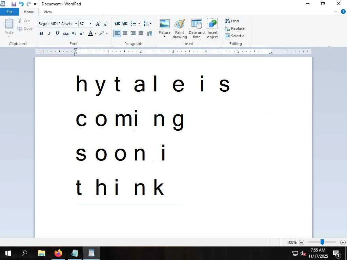Screen dimensions: 347x260
Task: Apply text highlight color marker
Action: pyautogui.click(x=102, y=34)
